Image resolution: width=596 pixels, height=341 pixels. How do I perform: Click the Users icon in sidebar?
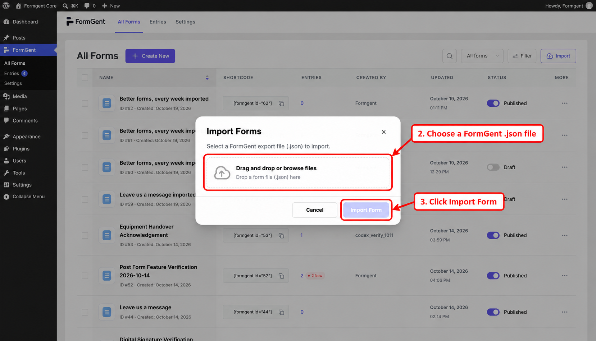[x=6, y=161]
